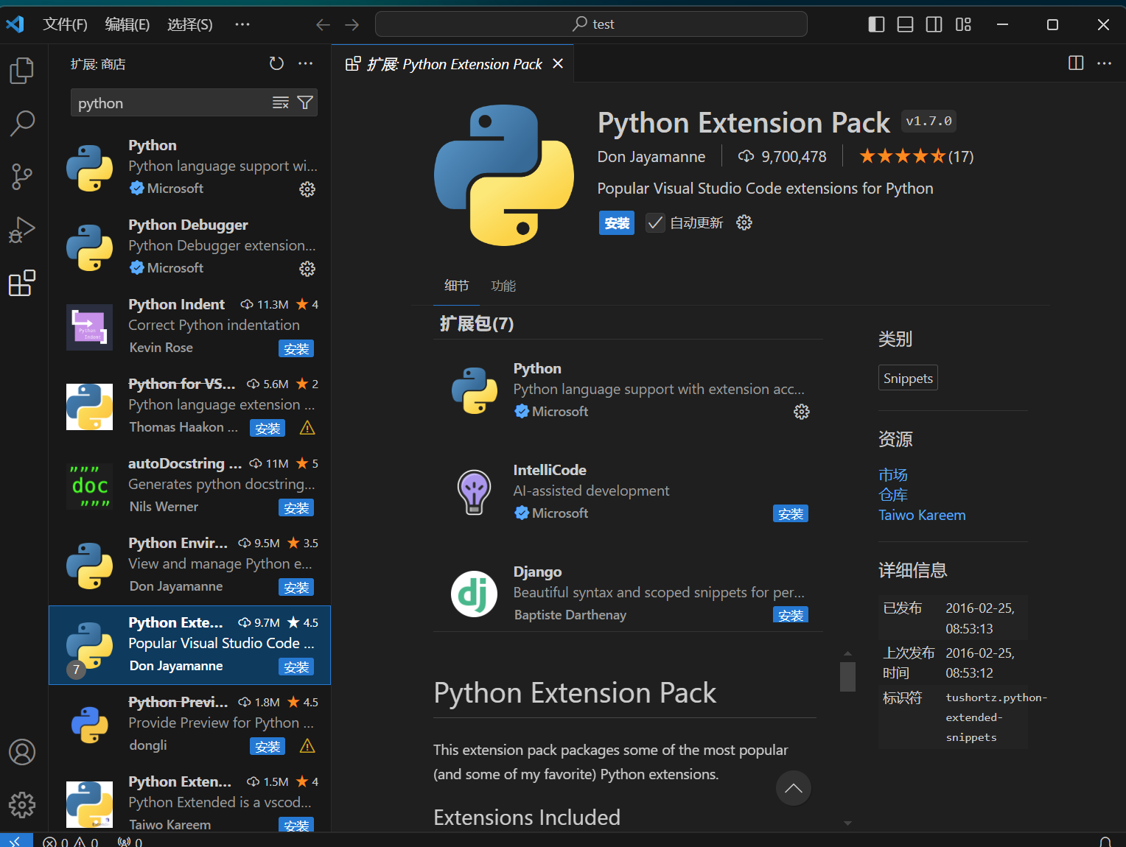
Task: Install Python Environment Manager extension
Action: pyautogui.click(x=296, y=587)
